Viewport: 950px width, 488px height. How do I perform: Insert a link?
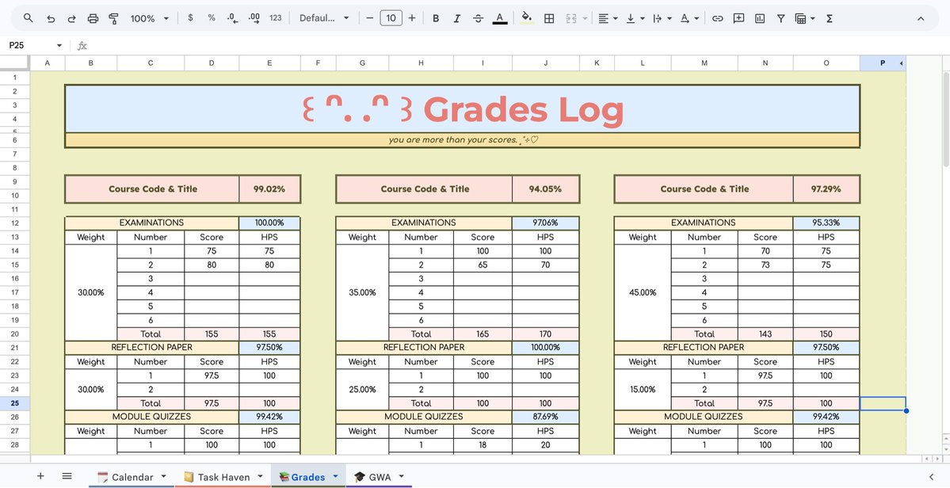(717, 18)
